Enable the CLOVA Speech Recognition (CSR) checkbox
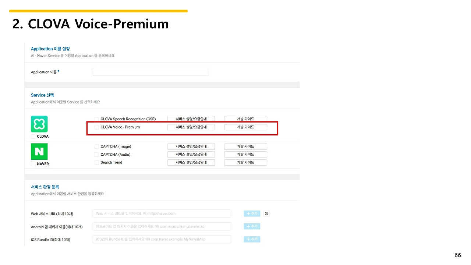The width and height of the screenshot is (471, 265). (97, 119)
